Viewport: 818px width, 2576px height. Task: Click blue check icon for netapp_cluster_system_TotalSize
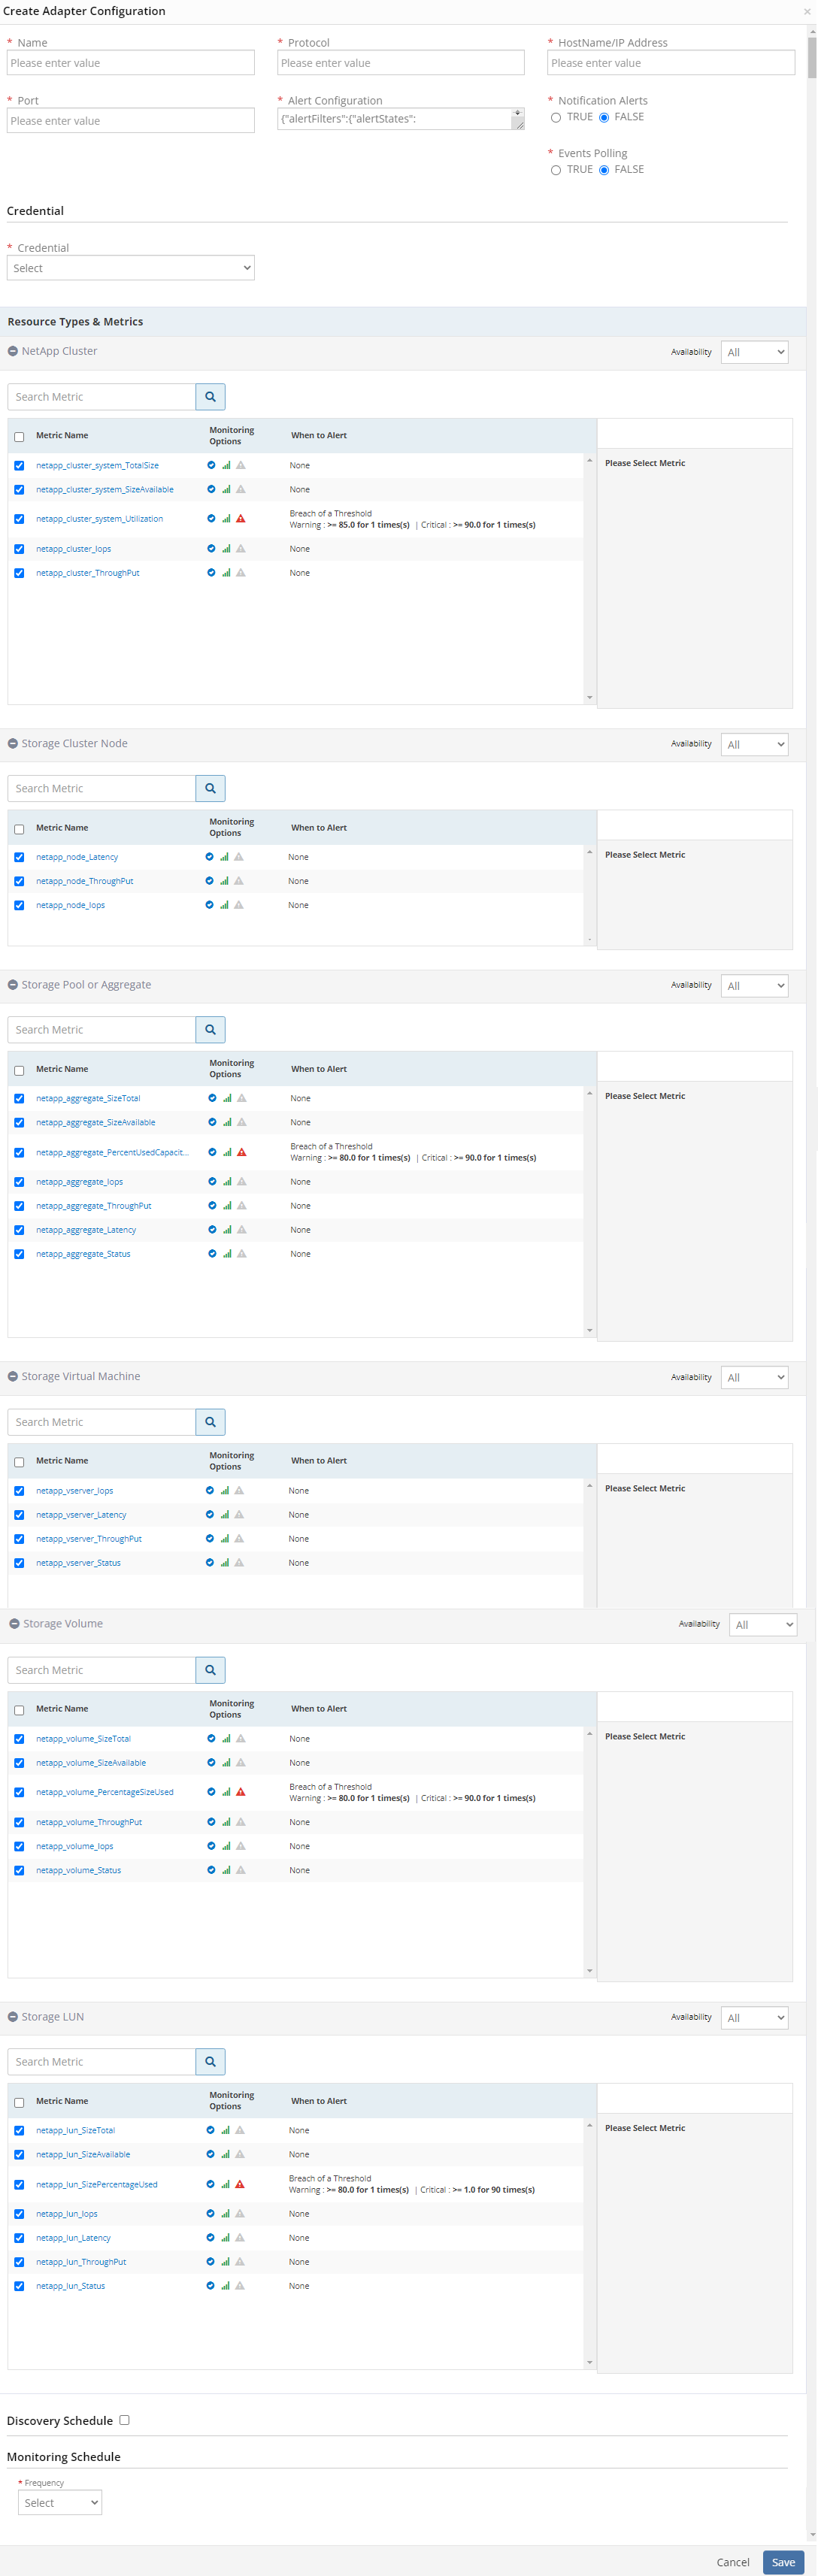coord(211,465)
